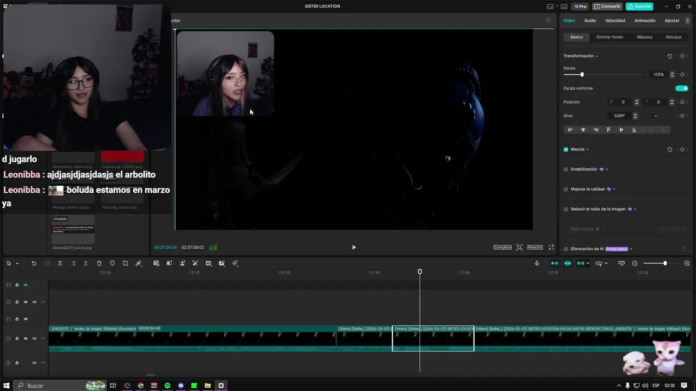Open the timeline preview-axis settings icon

pyautogui.click(x=622, y=263)
